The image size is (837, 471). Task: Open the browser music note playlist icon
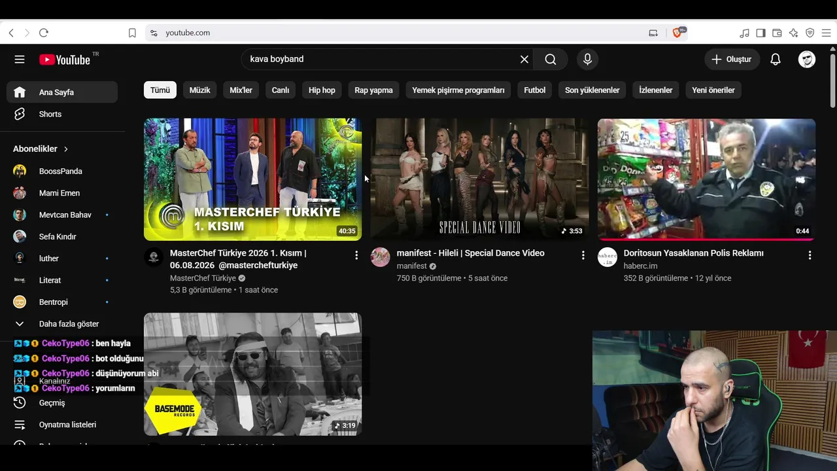(744, 33)
